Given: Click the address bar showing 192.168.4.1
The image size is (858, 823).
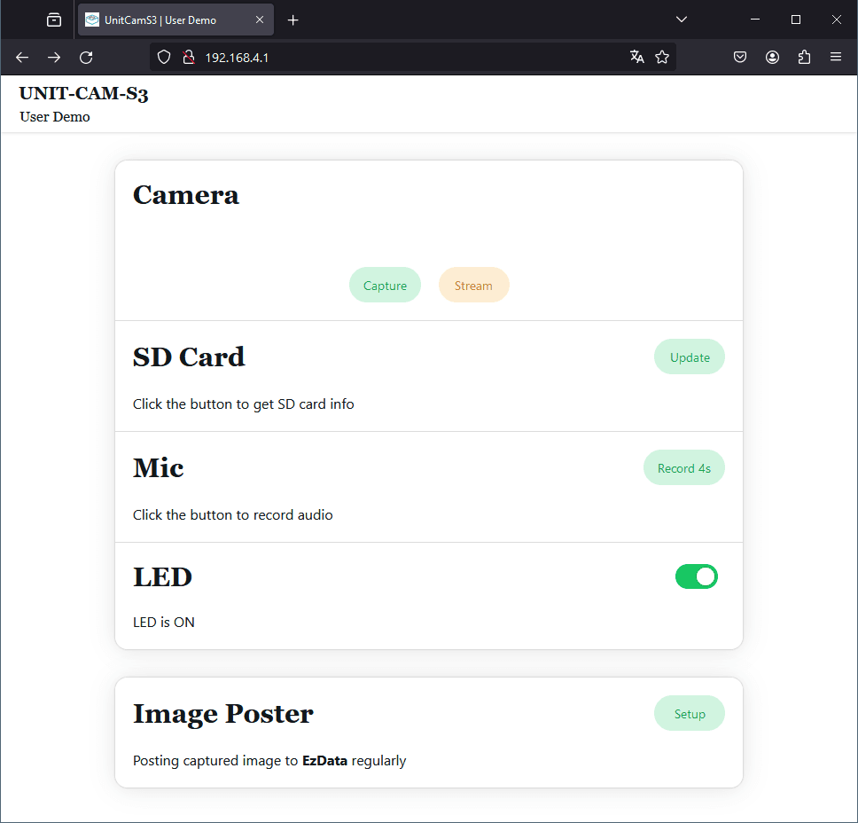Looking at the screenshot, I should click(399, 58).
